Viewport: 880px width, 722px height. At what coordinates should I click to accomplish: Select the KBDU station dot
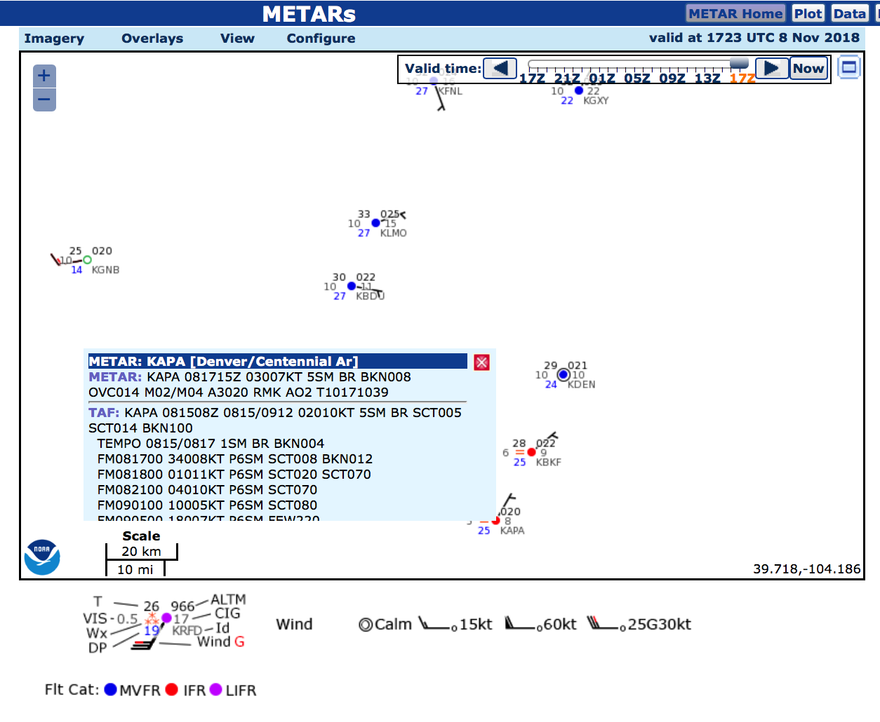(x=352, y=286)
